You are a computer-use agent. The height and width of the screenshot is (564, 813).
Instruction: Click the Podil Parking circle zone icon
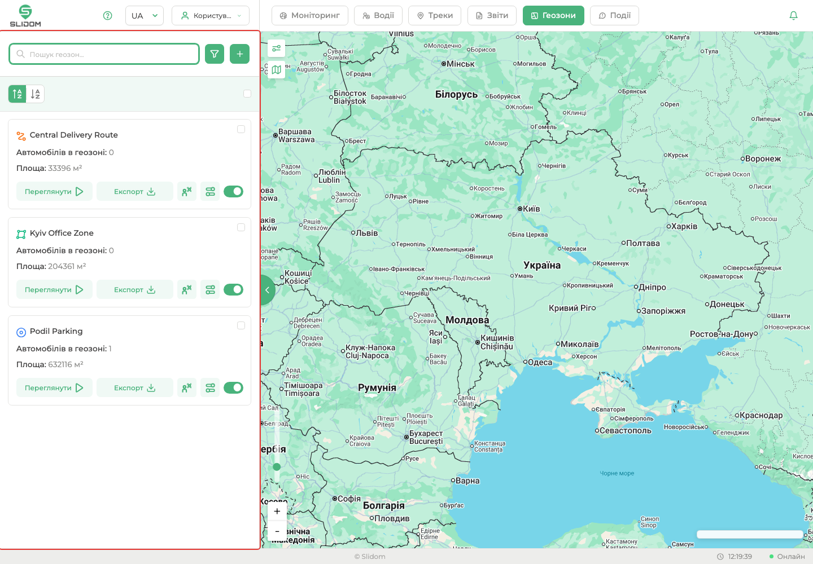click(x=21, y=332)
